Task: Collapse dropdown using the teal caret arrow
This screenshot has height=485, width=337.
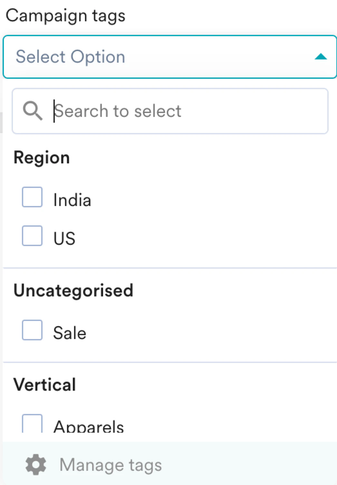Action: [321, 57]
